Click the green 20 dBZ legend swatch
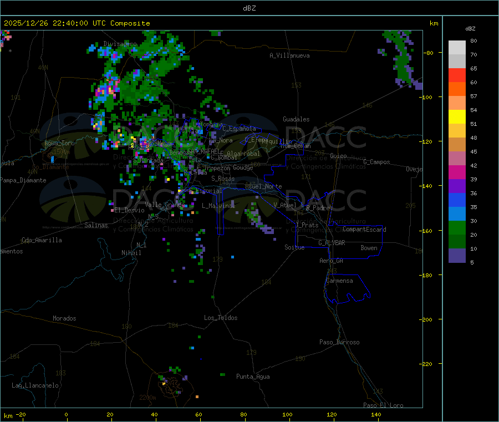 click(x=457, y=227)
